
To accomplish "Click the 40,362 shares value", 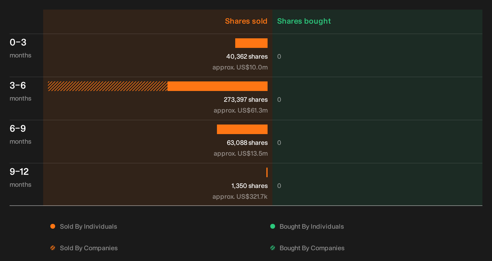I will point(247,57).
